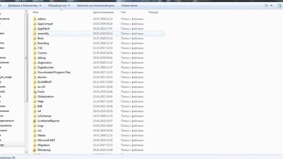Click the diagnostics folder icon
This screenshot has height=159, width=283.
tap(34, 63)
